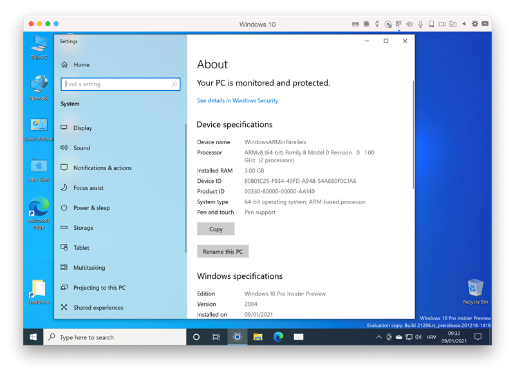Open the camera icon in Parallels toolbar
The image size is (515, 376).
point(441,24)
